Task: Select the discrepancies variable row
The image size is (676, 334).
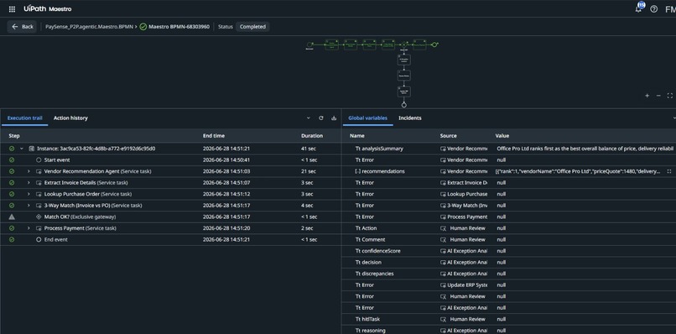Action: pyautogui.click(x=509, y=274)
